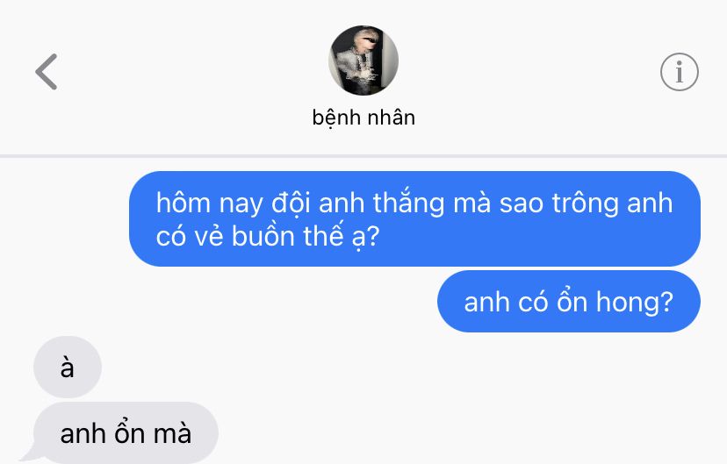Select the gray 'anh ổn mà' bubble
This screenshot has width=727, height=464.
[x=126, y=433]
